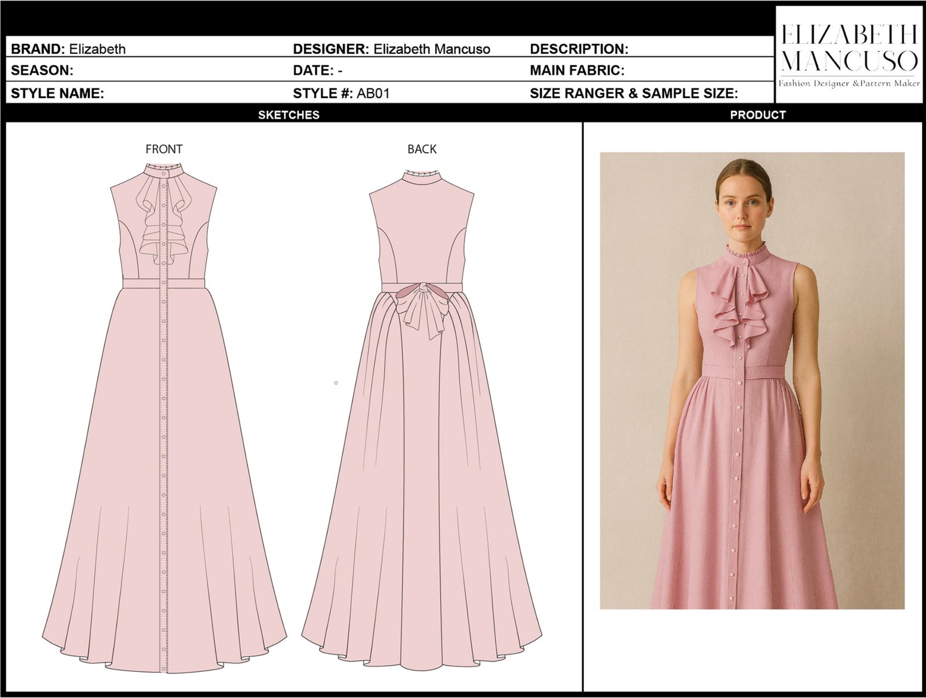Image resolution: width=926 pixels, height=698 pixels.
Task: Click the Elizabeth Mancuso logo
Action: 849,55
